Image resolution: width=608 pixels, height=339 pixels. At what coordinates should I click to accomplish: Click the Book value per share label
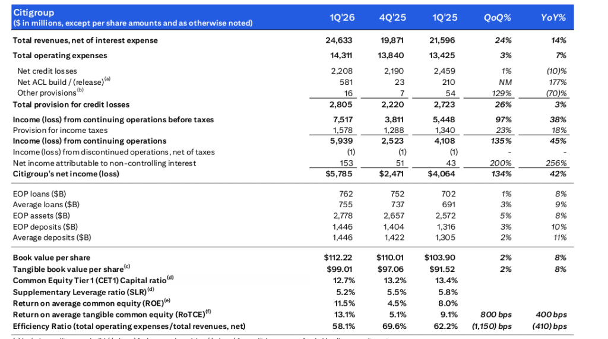coord(52,258)
